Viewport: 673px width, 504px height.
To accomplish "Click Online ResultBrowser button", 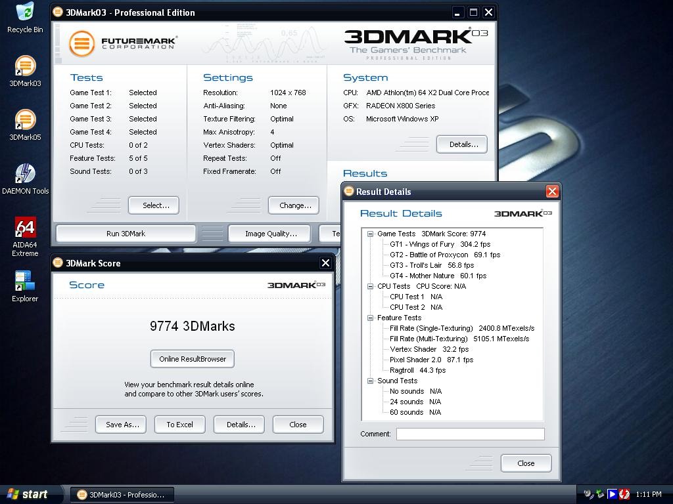I will tap(193, 359).
